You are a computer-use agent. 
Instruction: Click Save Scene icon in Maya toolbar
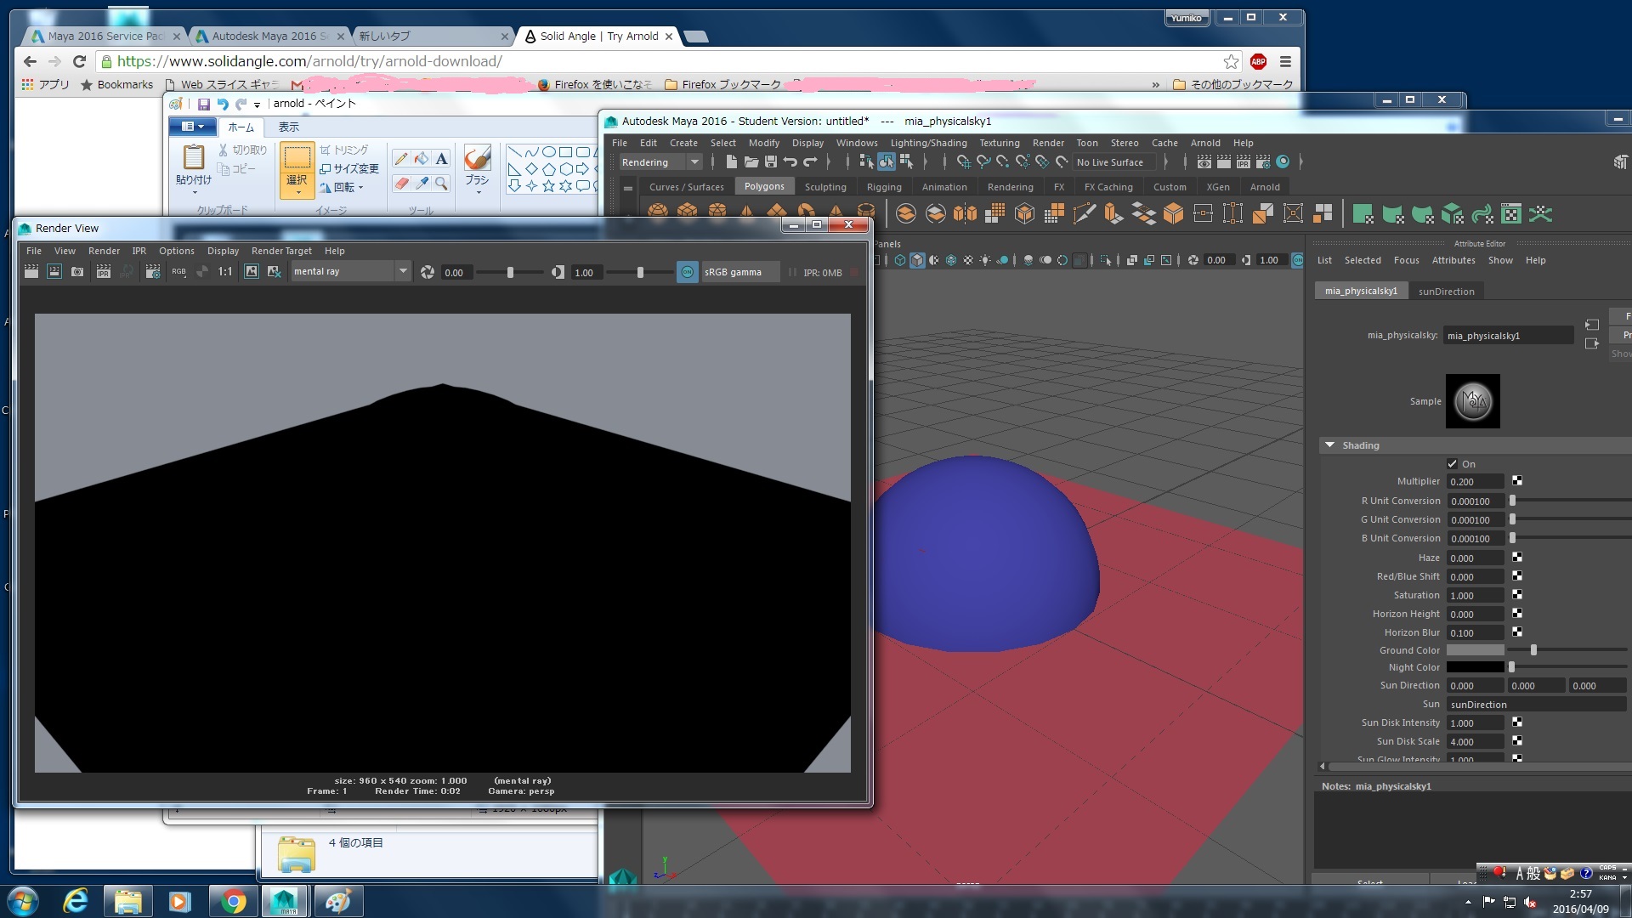771,161
